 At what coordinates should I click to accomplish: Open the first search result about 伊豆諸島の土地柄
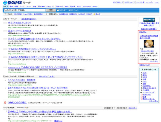click(40, 112)
